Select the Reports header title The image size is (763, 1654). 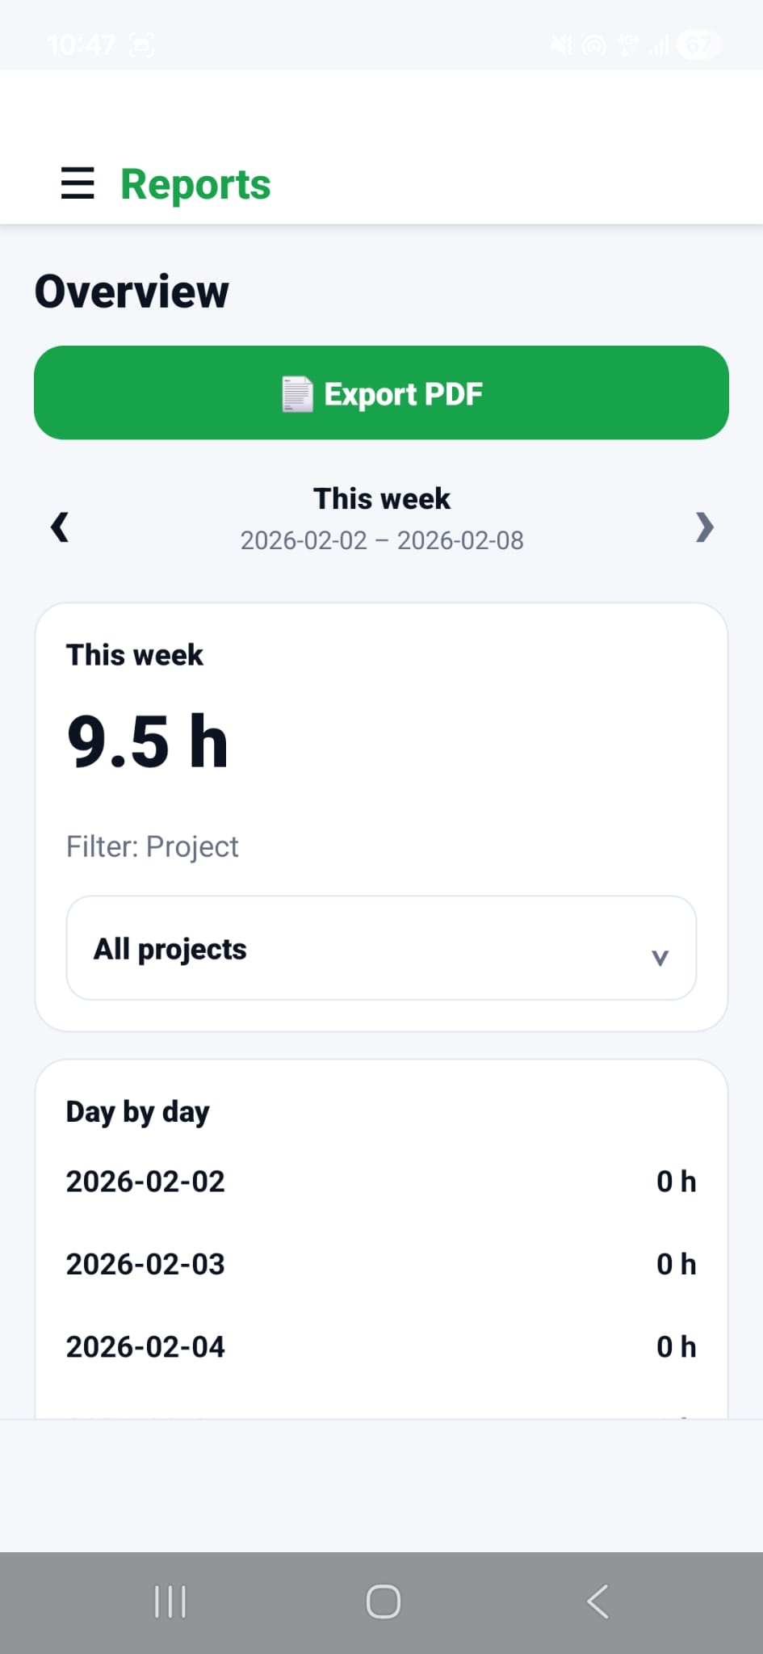(x=195, y=184)
